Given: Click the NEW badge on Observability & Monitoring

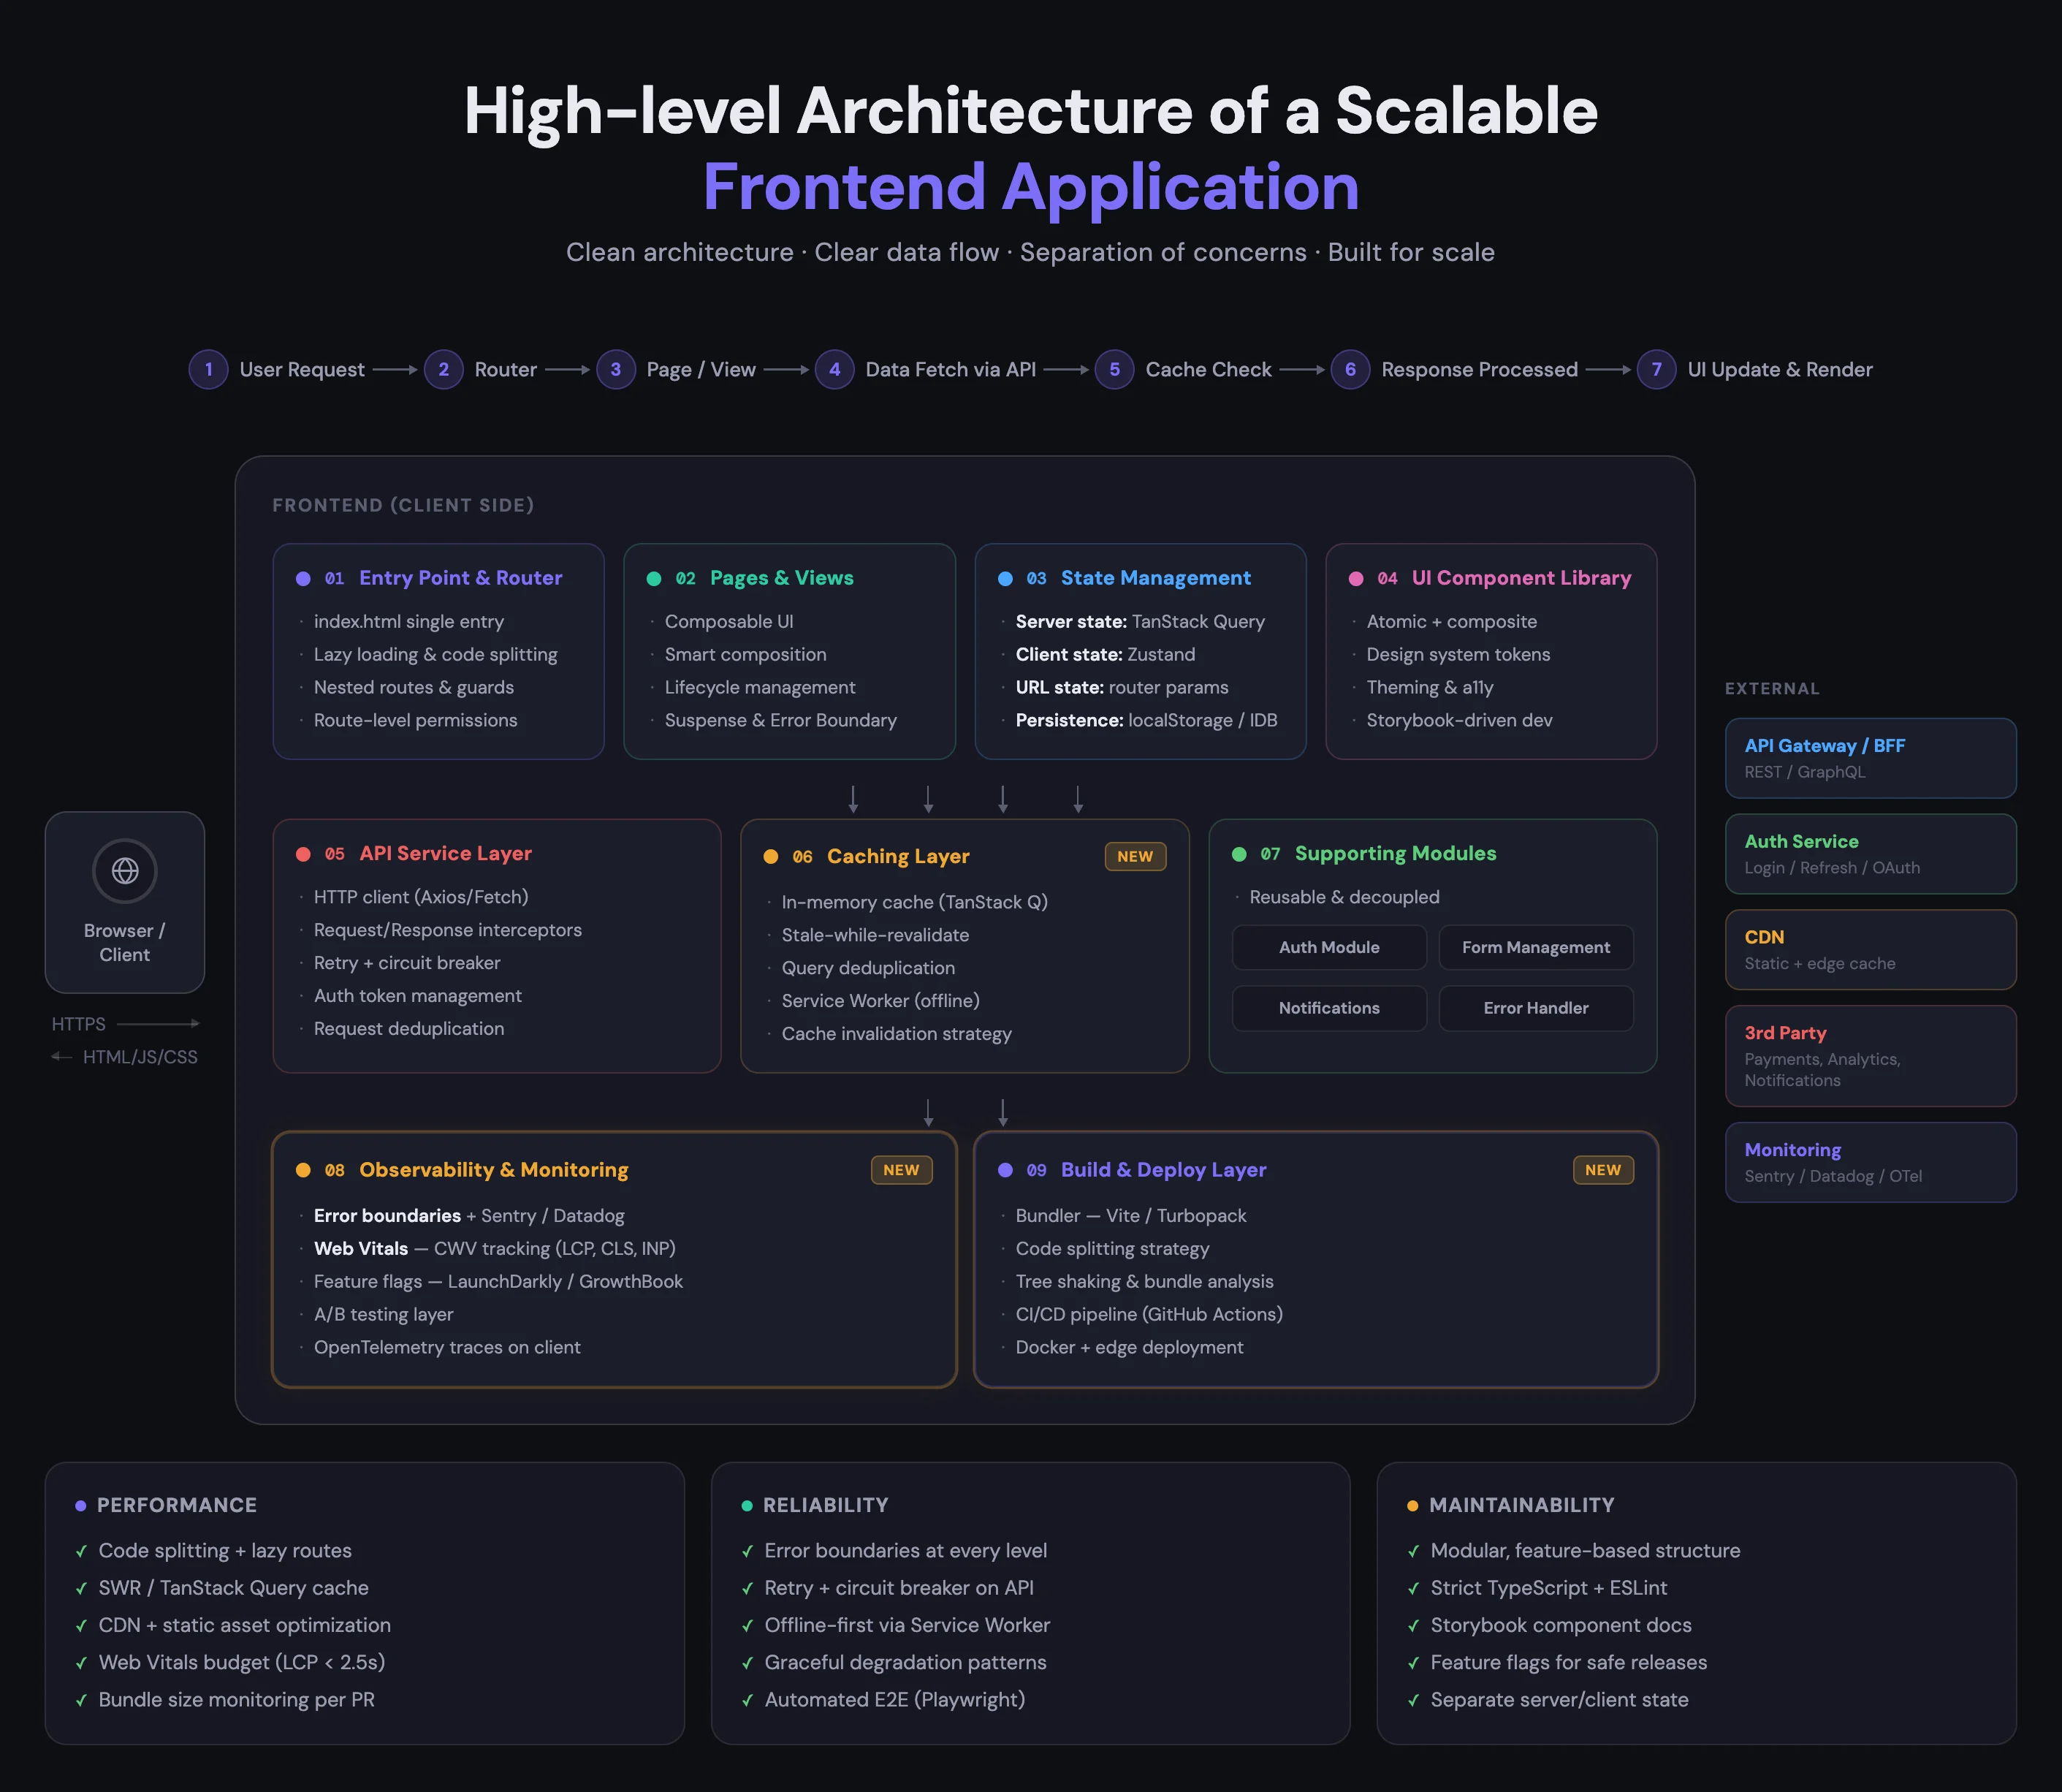Looking at the screenshot, I should (901, 1170).
